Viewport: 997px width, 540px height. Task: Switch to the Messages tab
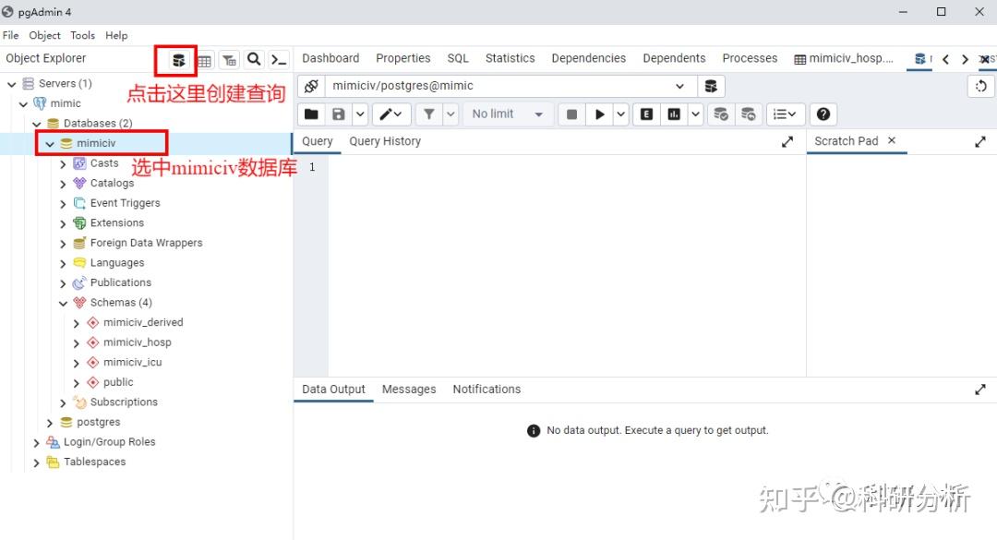[x=409, y=390]
